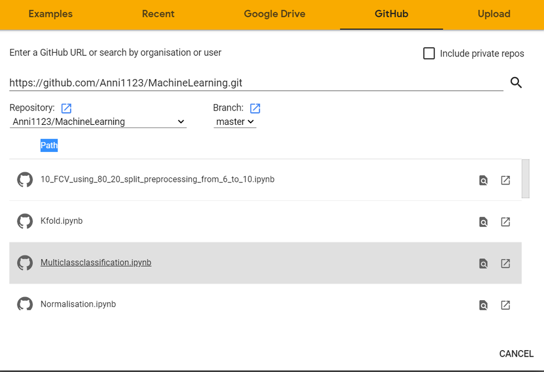Open the Kfold.ipynb notebook link
544x372 pixels.
click(62, 221)
